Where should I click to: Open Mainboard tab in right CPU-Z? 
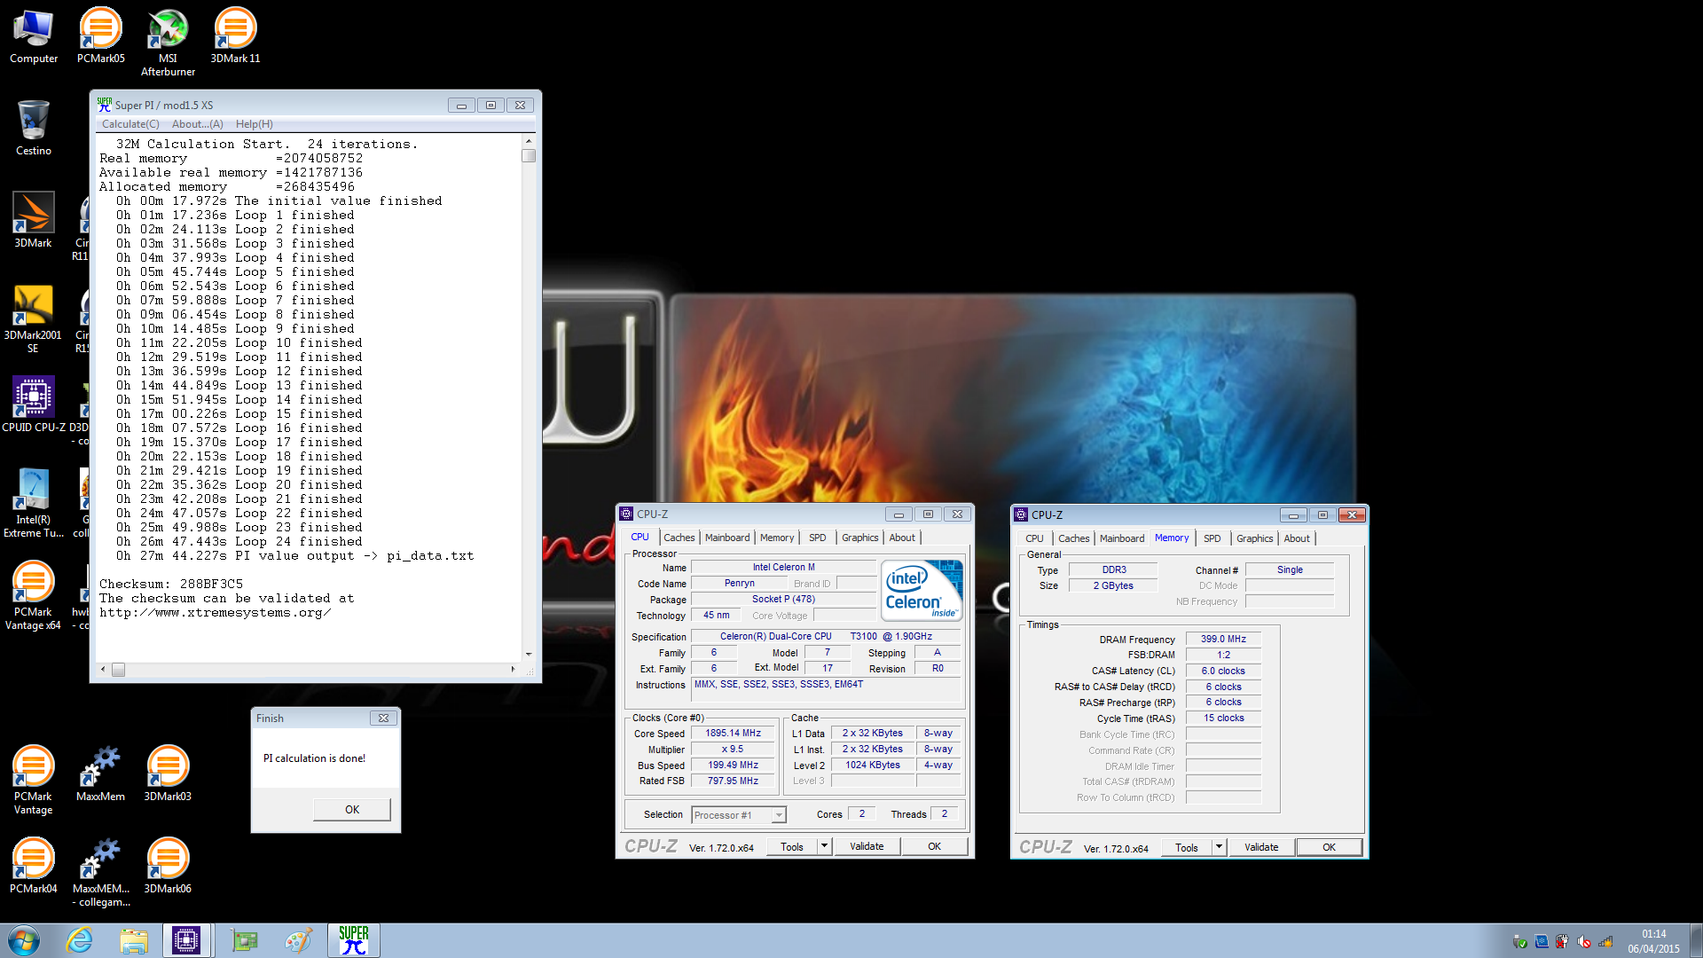point(1122,538)
